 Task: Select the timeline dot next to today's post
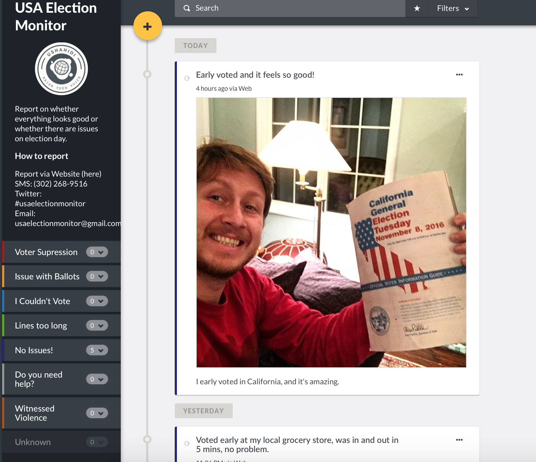point(147,74)
